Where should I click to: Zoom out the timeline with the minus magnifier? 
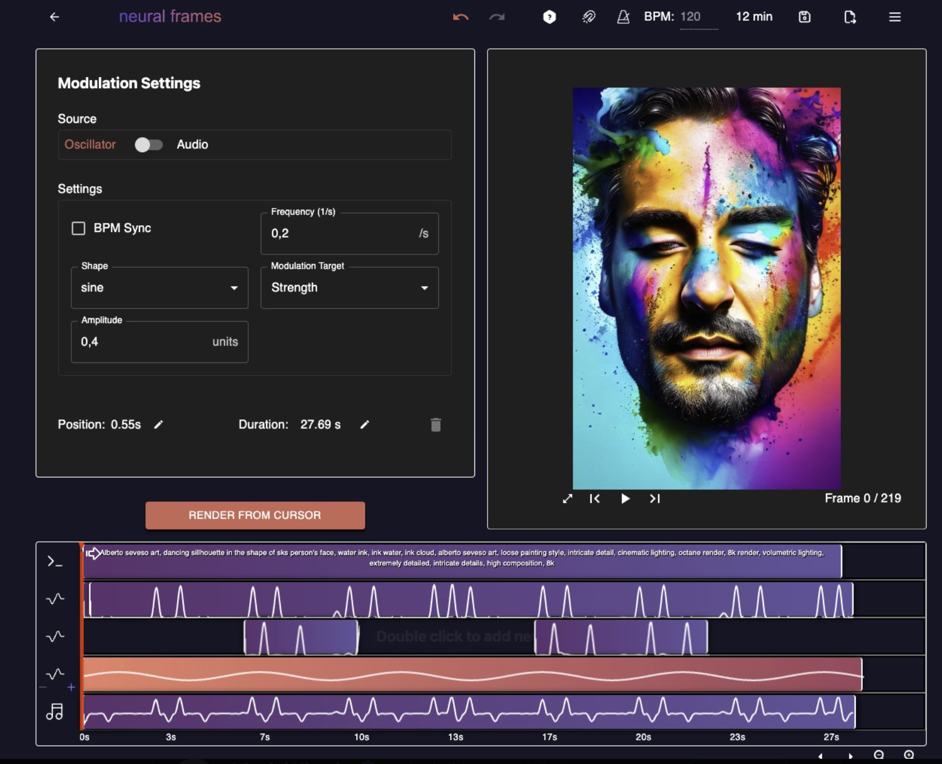pos(878,755)
